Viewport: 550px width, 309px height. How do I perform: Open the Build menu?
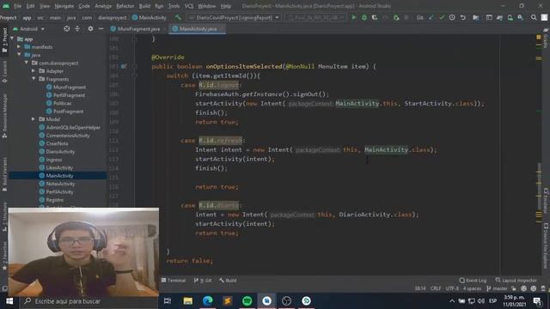click(x=144, y=6)
